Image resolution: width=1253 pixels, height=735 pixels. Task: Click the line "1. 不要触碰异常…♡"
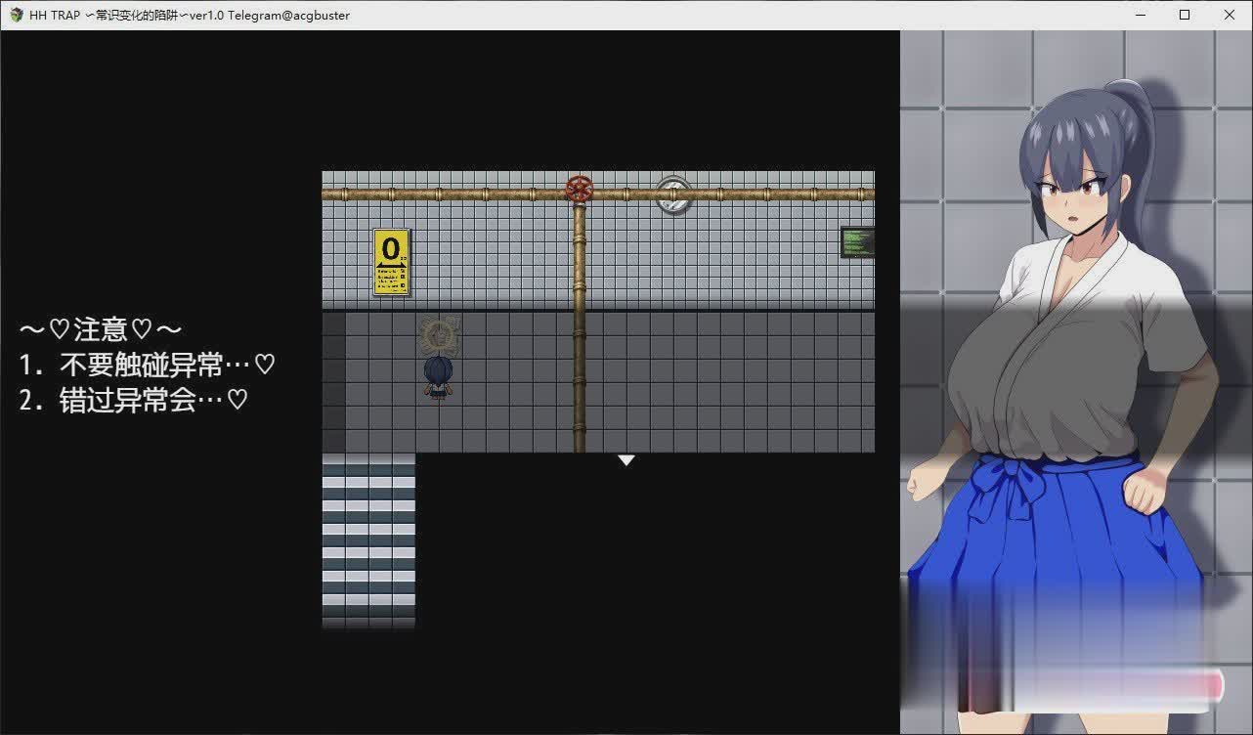(x=148, y=365)
